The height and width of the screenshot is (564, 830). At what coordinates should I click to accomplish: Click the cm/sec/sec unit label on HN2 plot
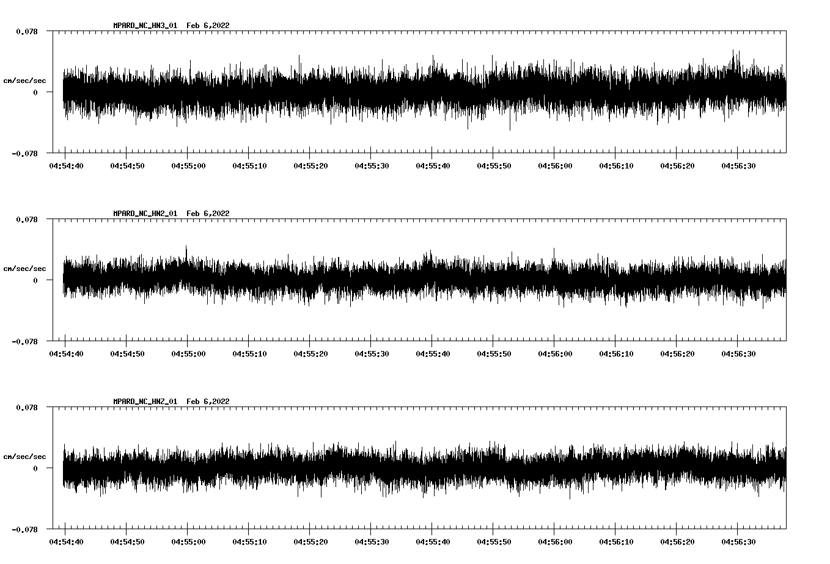click(24, 269)
